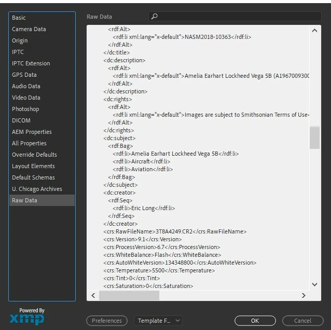Click the opening <dc:subject> tag line
This screenshot has width=331, height=330.
pos(119,138)
